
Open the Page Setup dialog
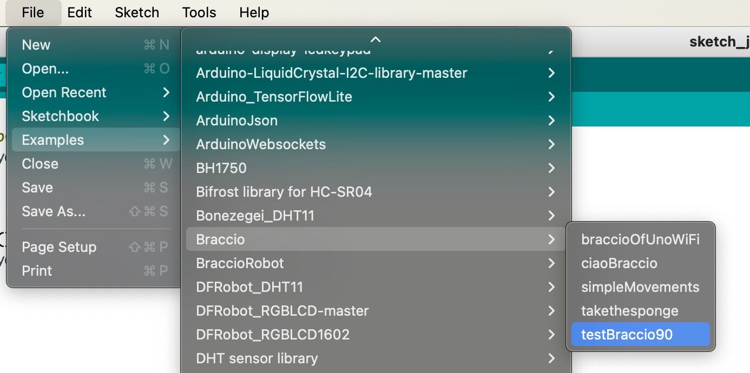point(59,247)
